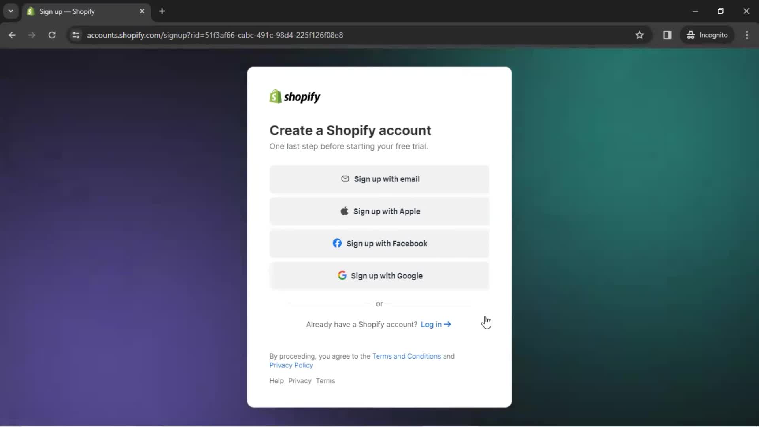The image size is (759, 427).
Task: Click the browser extensions puzzle icon
Action: (x=667, y=35)
